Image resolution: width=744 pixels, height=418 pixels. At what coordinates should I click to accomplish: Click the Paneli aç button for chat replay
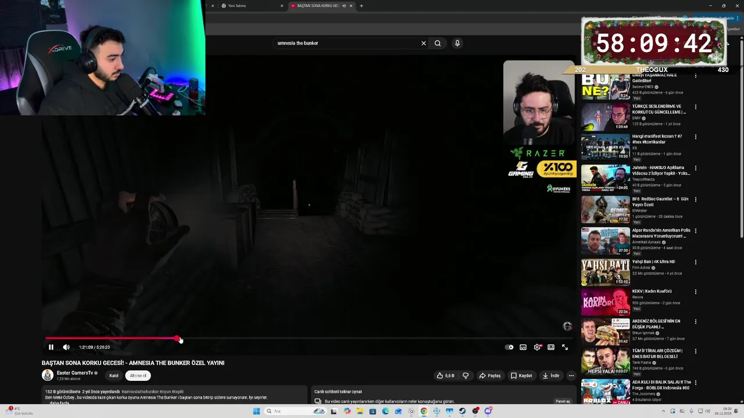(563, 401)
